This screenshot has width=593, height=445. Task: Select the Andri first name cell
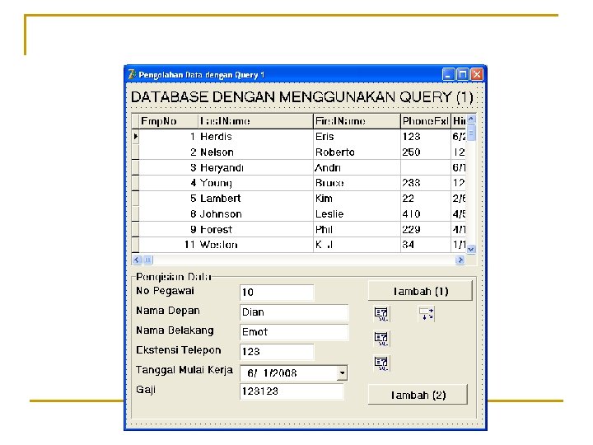(357, 167)
